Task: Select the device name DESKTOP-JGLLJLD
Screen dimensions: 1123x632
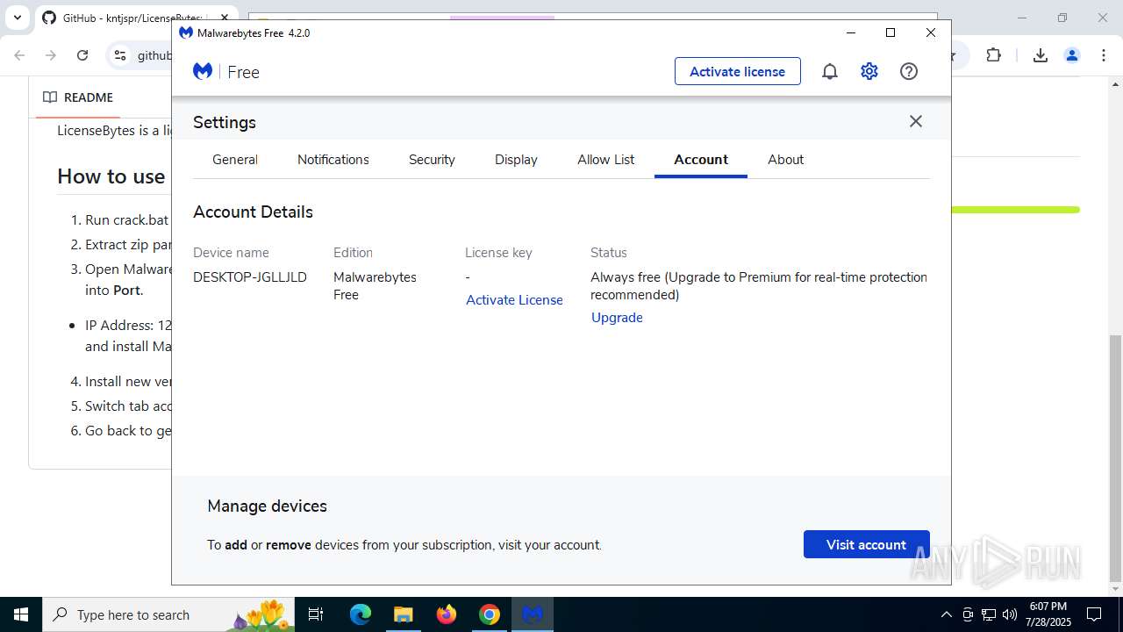Action: click(x=250, y=277)
